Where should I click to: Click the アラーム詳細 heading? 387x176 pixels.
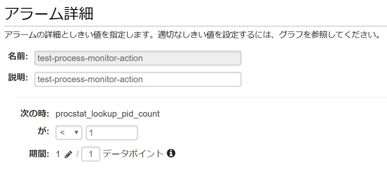click(49, 14)
